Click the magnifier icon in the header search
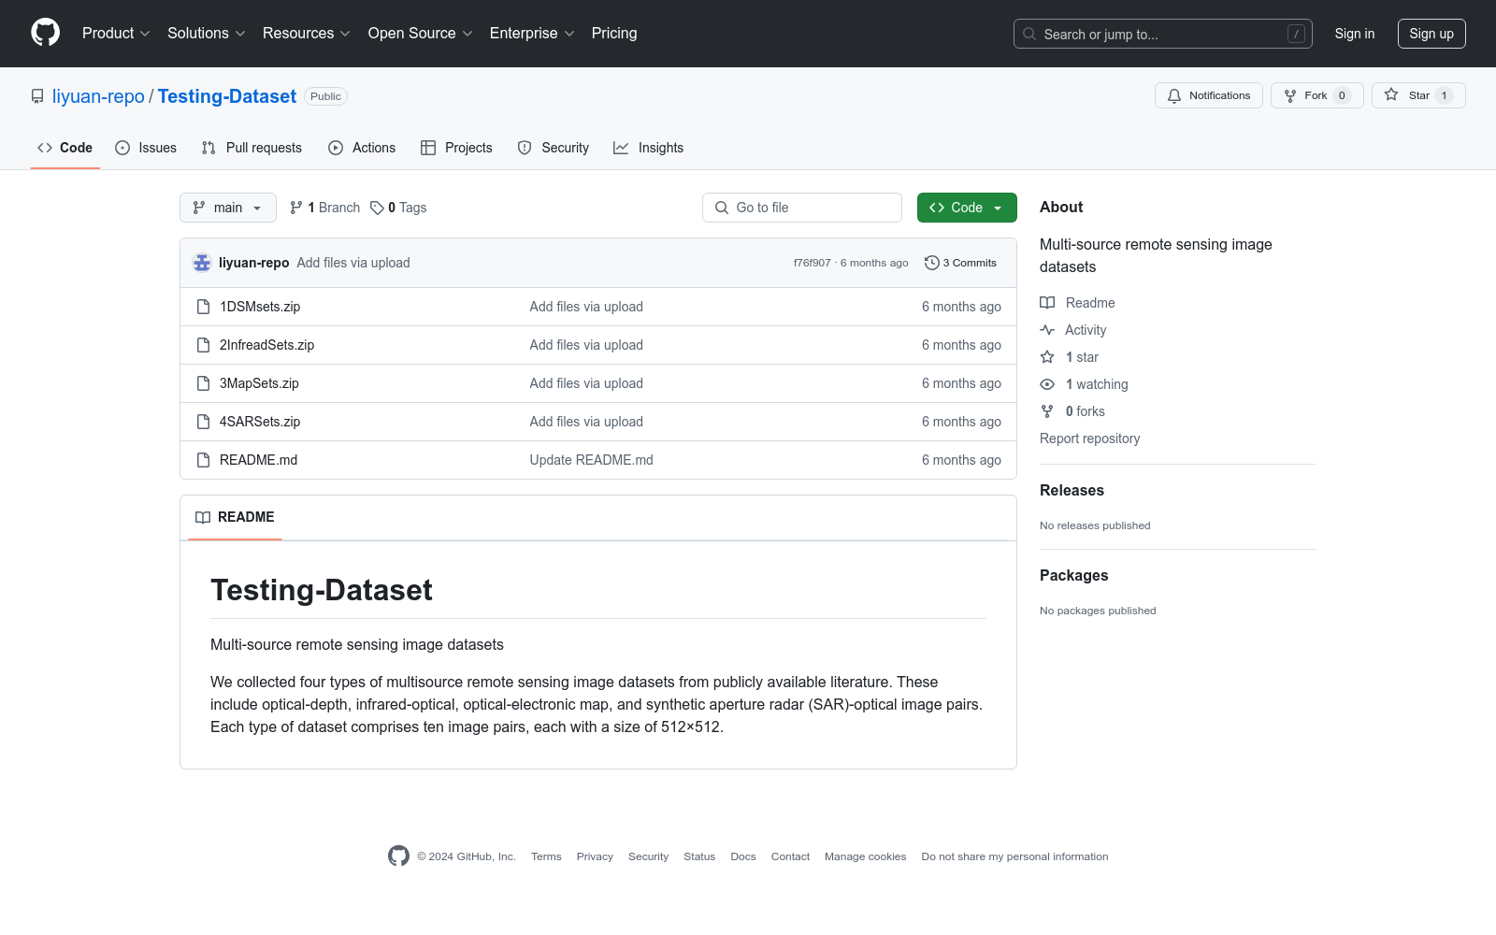 pos(1029,34)
